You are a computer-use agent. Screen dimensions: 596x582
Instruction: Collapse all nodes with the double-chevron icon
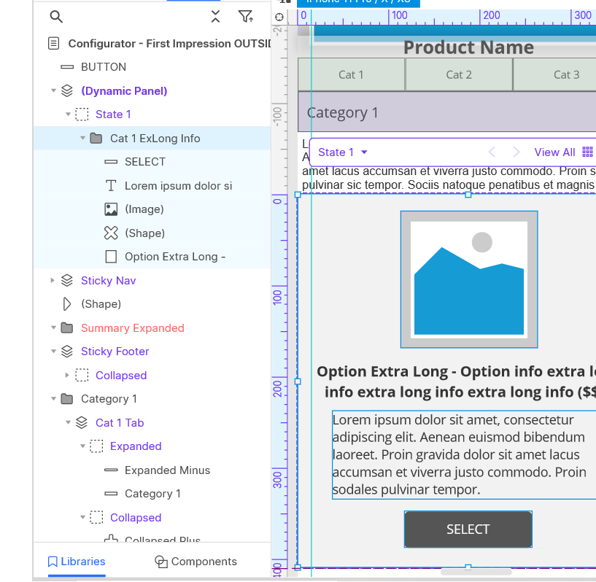click(x=215, y=16)
